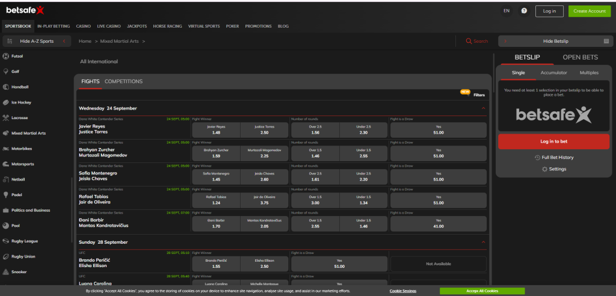This screenshot has height=296, width=616.
Task: Click the Sofia Montenegro Jeisla Chaves fight names
Action: tap(98, 176)
